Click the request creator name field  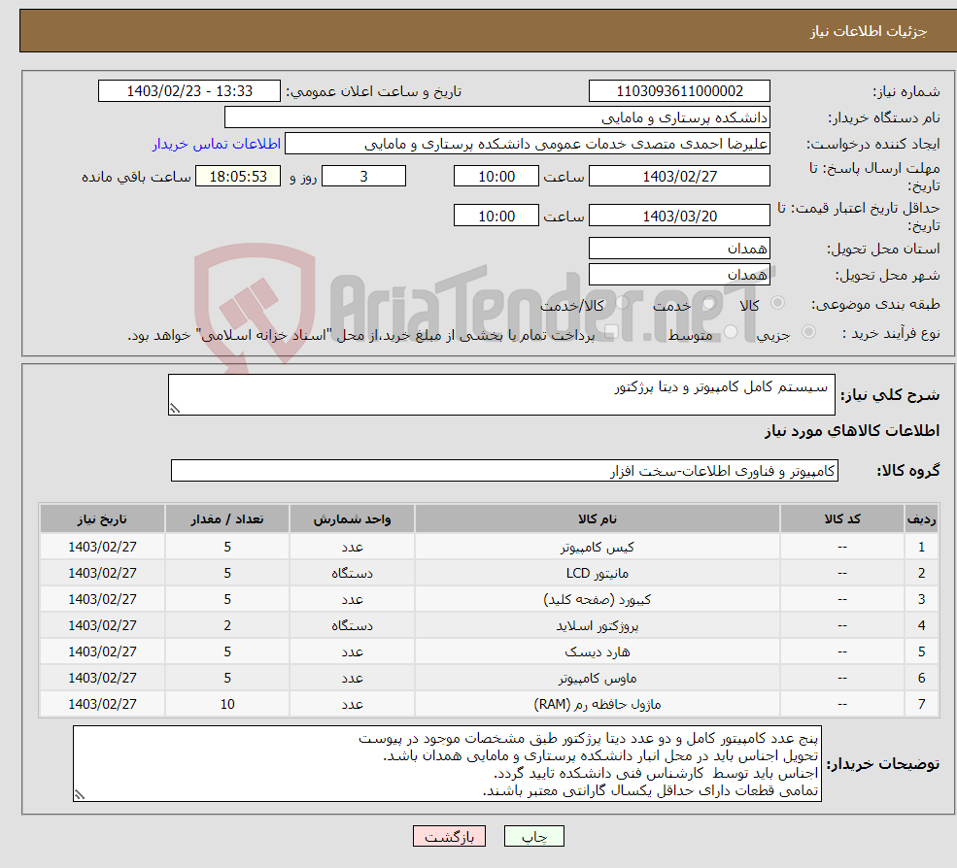point(528,144)
